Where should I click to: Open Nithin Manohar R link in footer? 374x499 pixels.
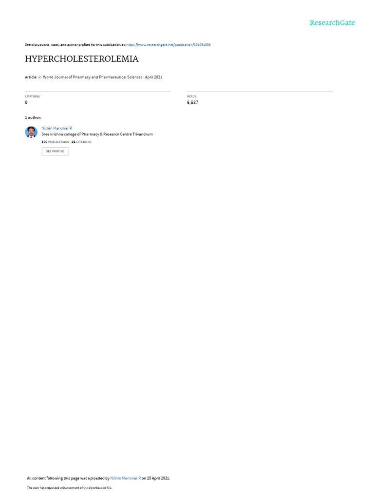[x=126, y=479]
